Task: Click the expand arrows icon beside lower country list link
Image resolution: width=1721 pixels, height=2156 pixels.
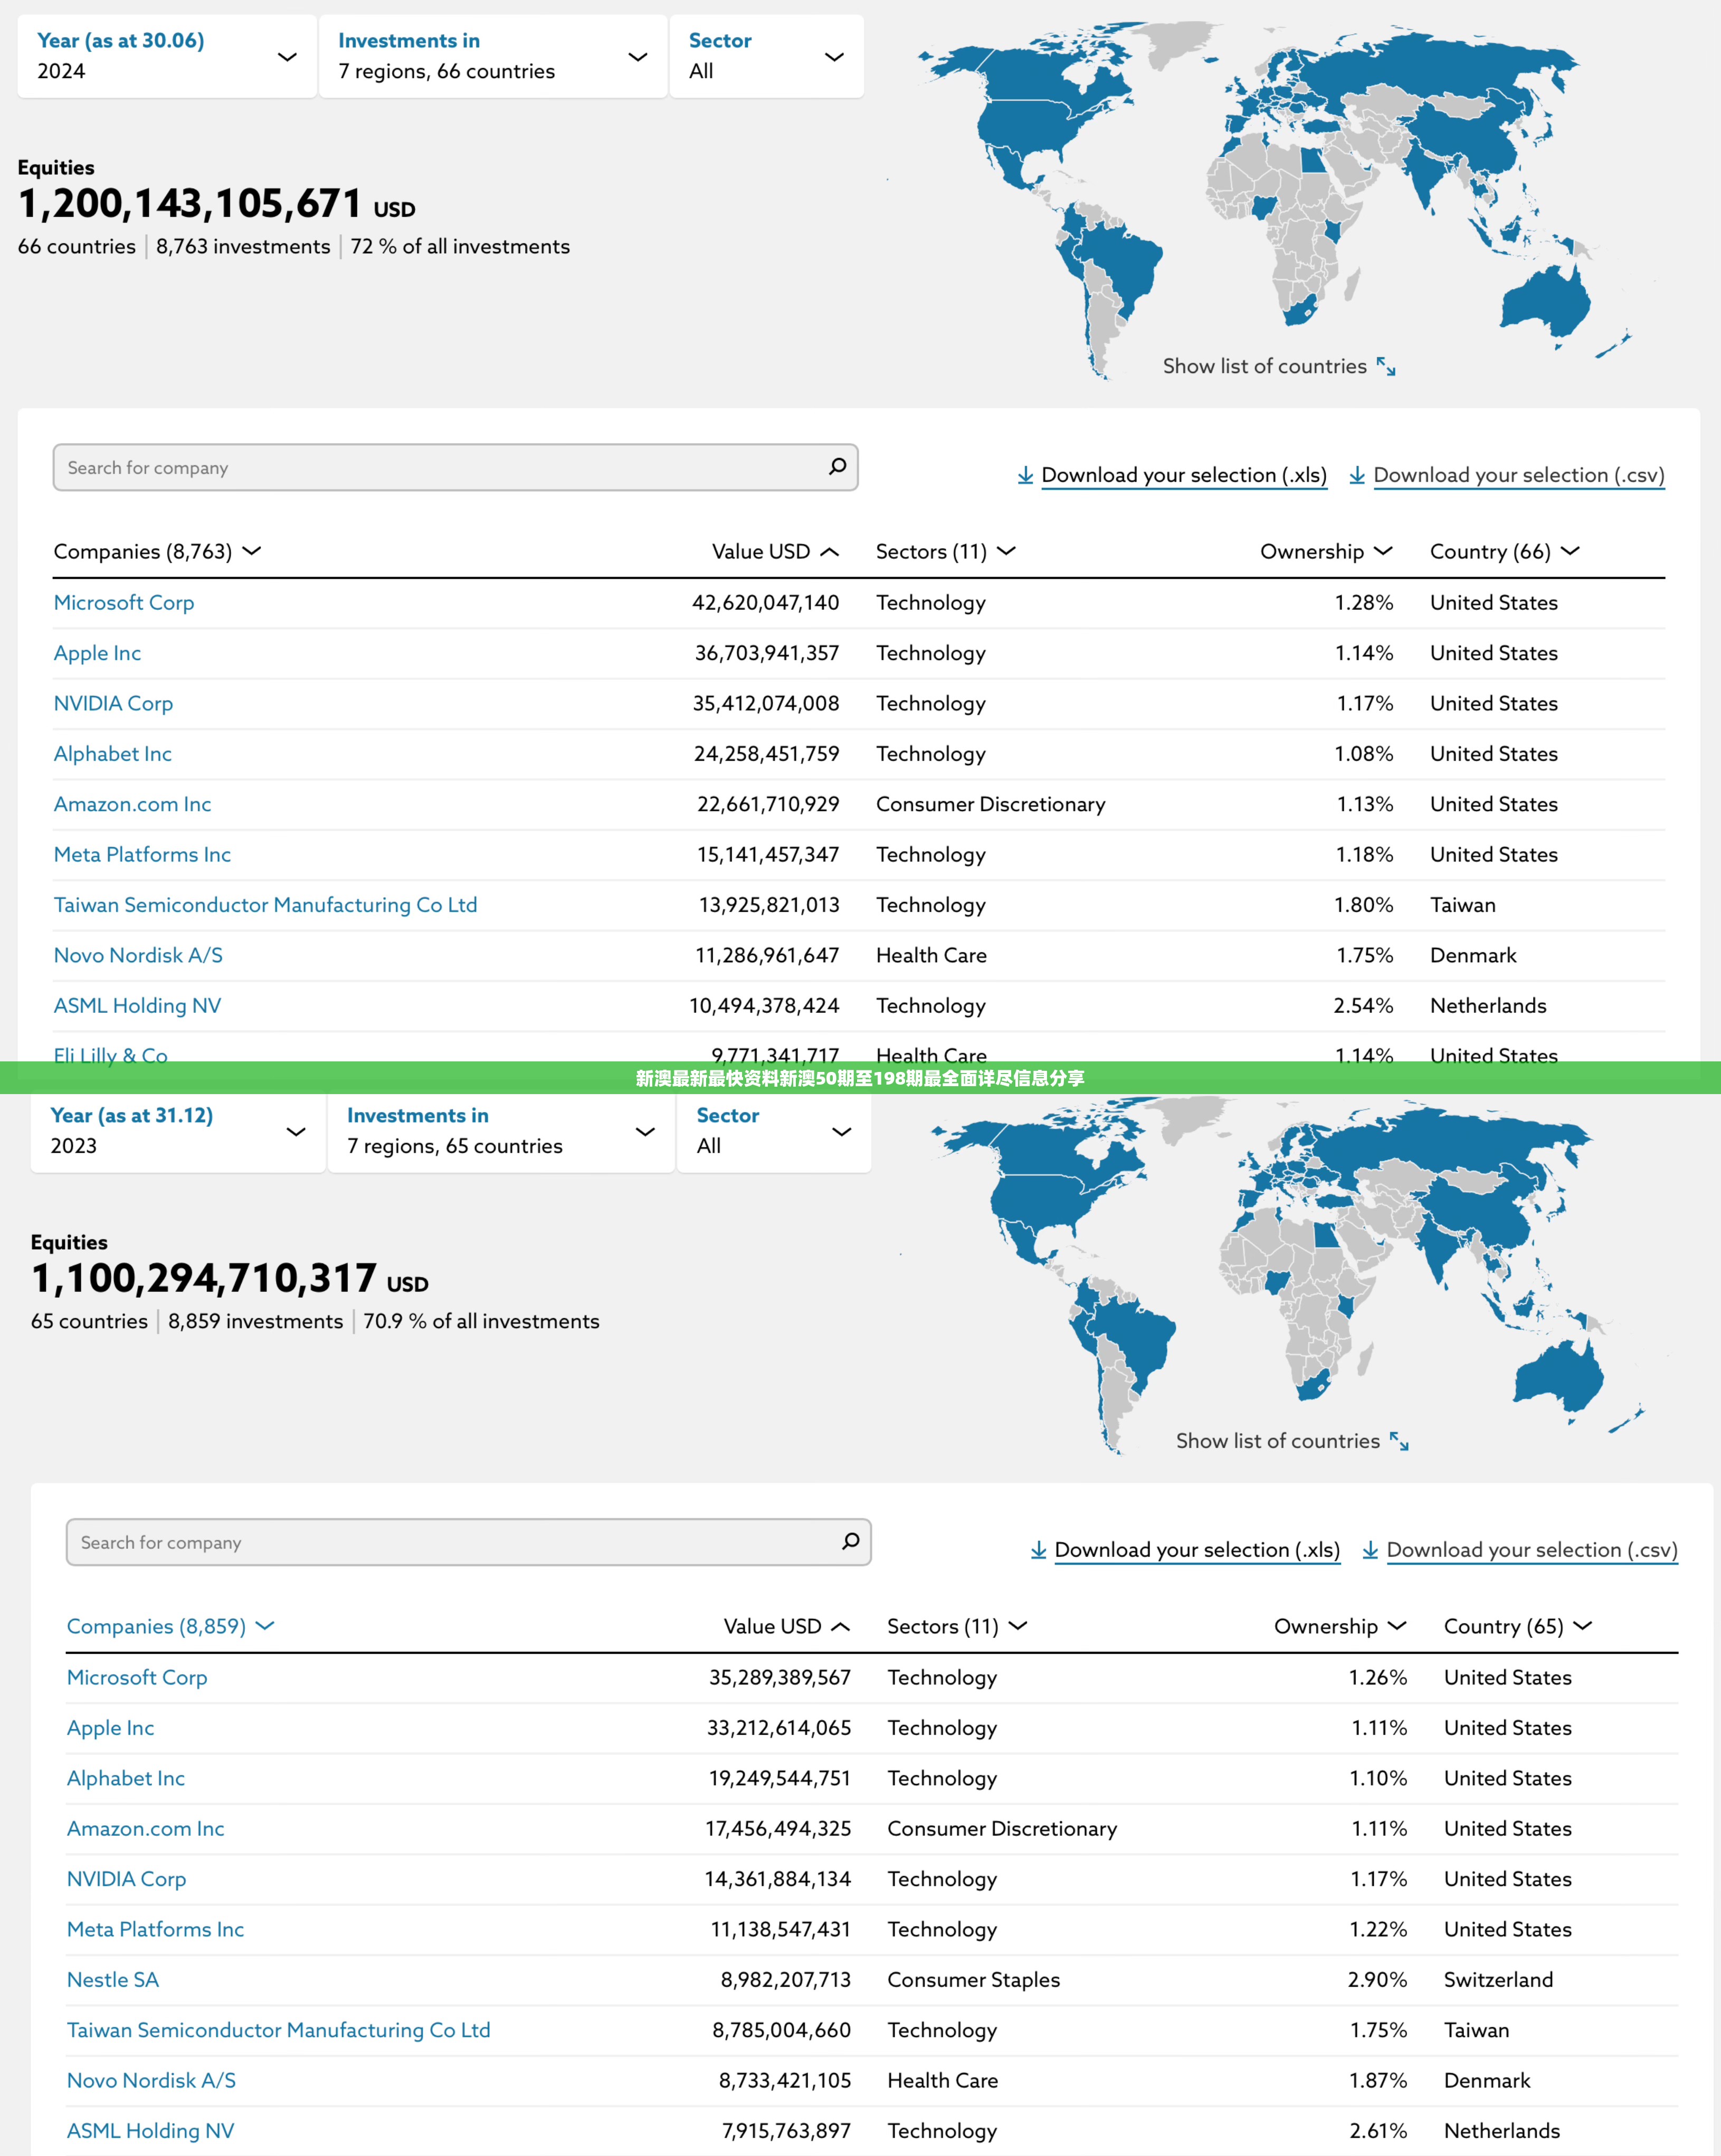Action: 1399,1442
